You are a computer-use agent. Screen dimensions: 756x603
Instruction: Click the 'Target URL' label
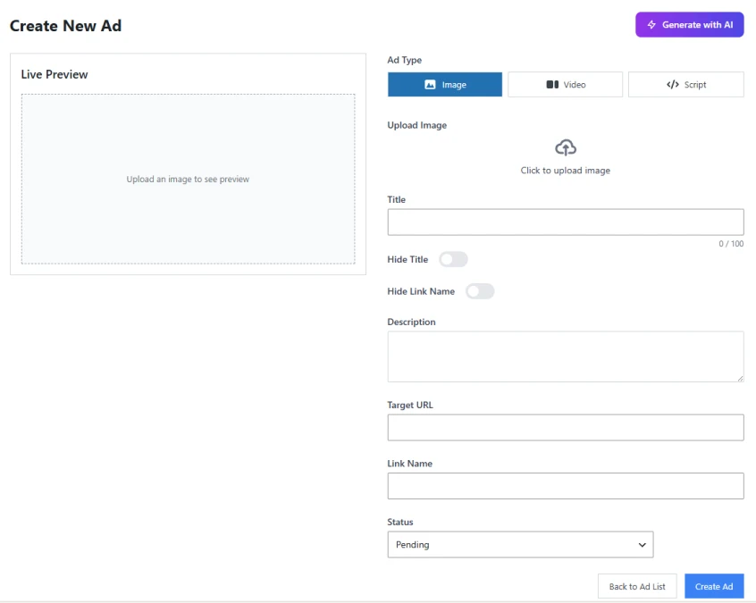click(x=410, y=405)
